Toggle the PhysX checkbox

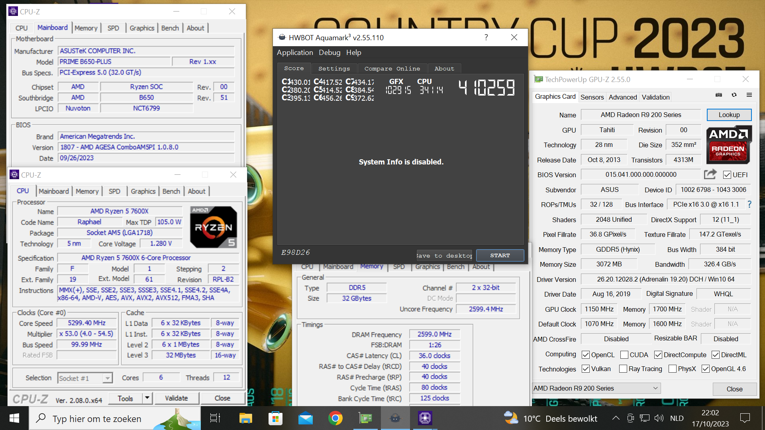coord(673,369)
